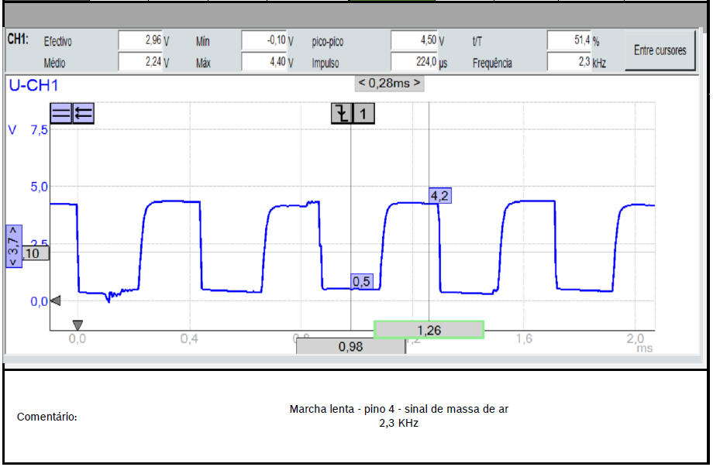Click the horizontal cursor lines icon
The image size is (713, 467).
[x=61, y=114]
